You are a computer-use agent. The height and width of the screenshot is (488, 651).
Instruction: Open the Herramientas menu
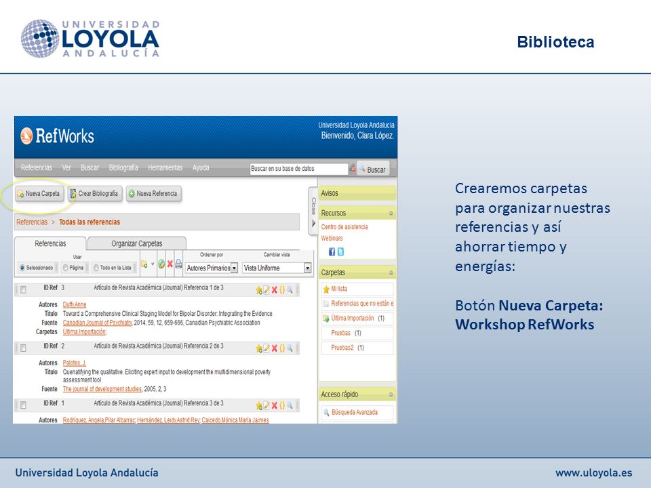coord(165,167)
